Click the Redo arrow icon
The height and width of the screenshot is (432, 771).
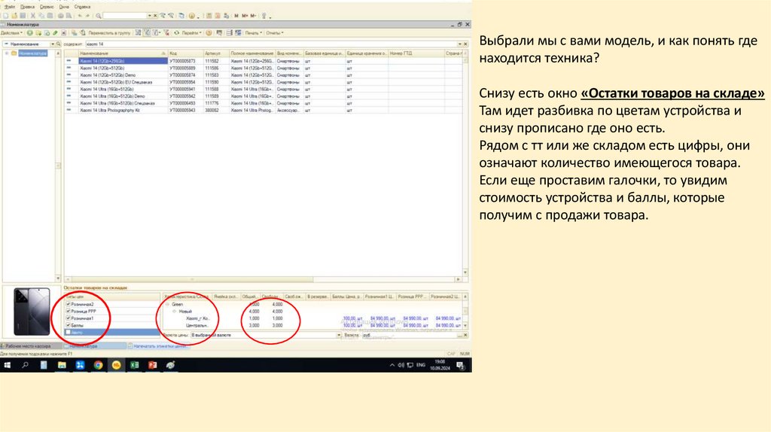(87, 16)
